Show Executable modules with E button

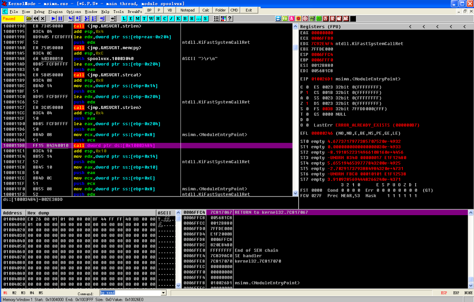pos(130,19)
